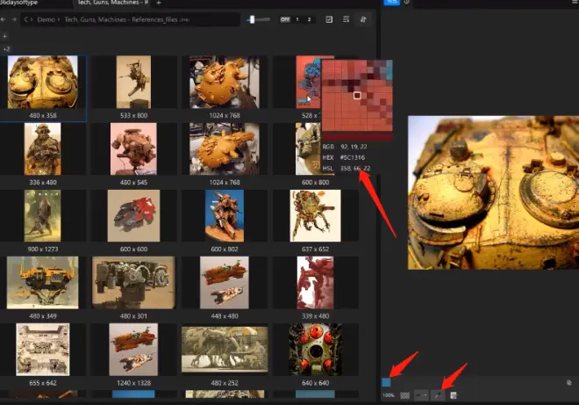Viewport: 579px width, 405px height.
Task: Select the 336 x 480 soldier thumbnail
Action: click(x=43, y=149)
